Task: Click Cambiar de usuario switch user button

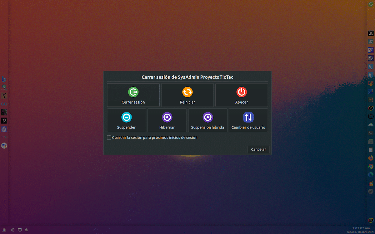Action: pos(248,120)
